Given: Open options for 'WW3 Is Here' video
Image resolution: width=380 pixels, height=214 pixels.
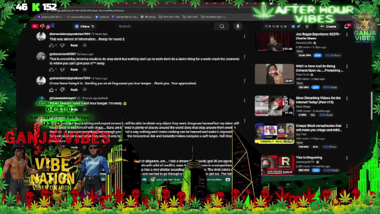Looking at the screenshot, I should [347, 67].
